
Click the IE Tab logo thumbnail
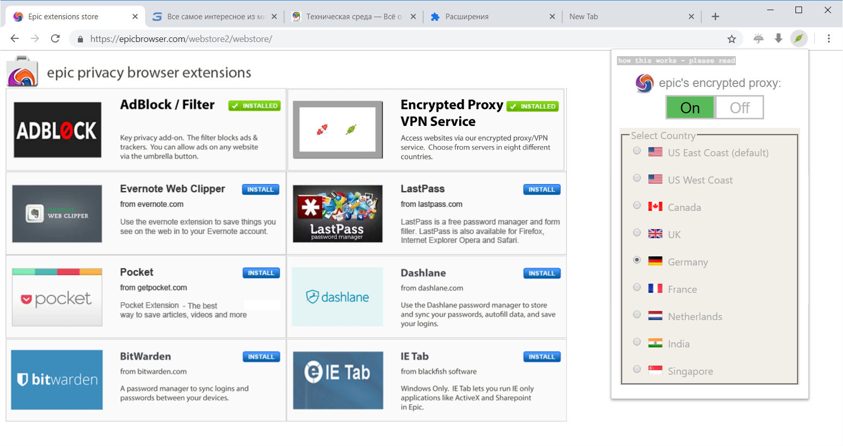click(x=338, y=380)
